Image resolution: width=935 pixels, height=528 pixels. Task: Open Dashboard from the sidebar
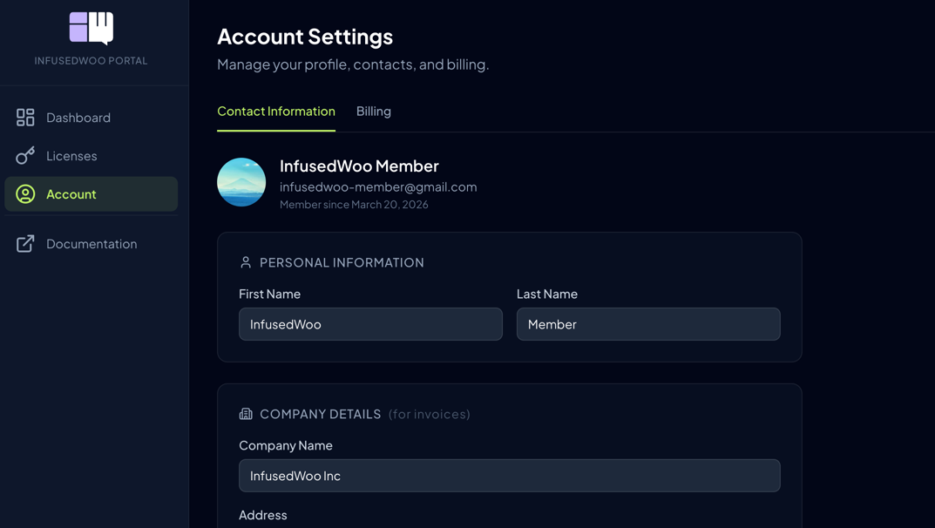[78, 117]
